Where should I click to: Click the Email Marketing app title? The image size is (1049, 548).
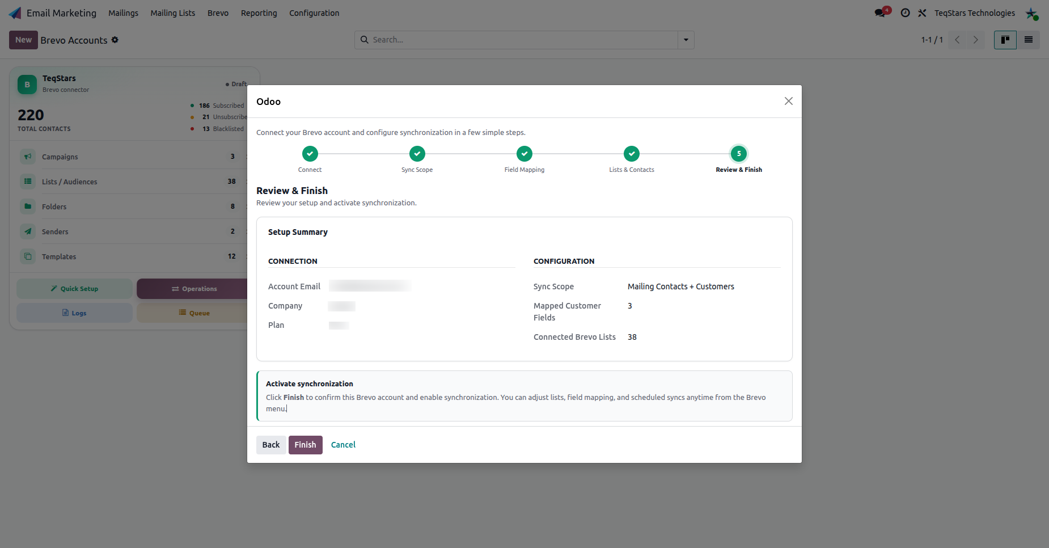(x=61, y=13)
